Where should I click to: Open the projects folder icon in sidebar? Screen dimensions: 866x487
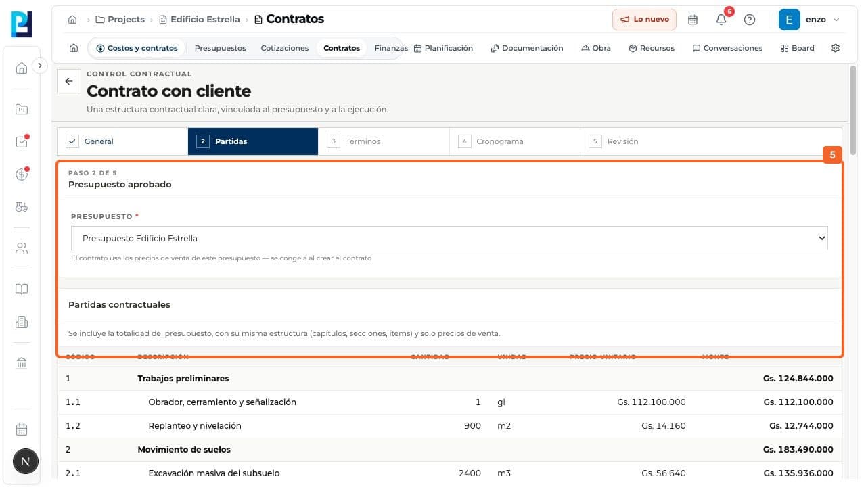22,109
